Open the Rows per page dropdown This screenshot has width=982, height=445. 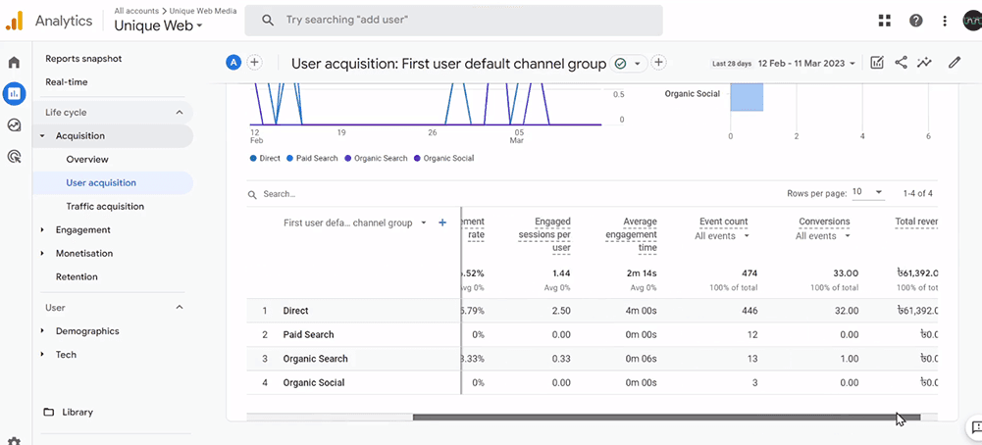click(x=867, y=193)
